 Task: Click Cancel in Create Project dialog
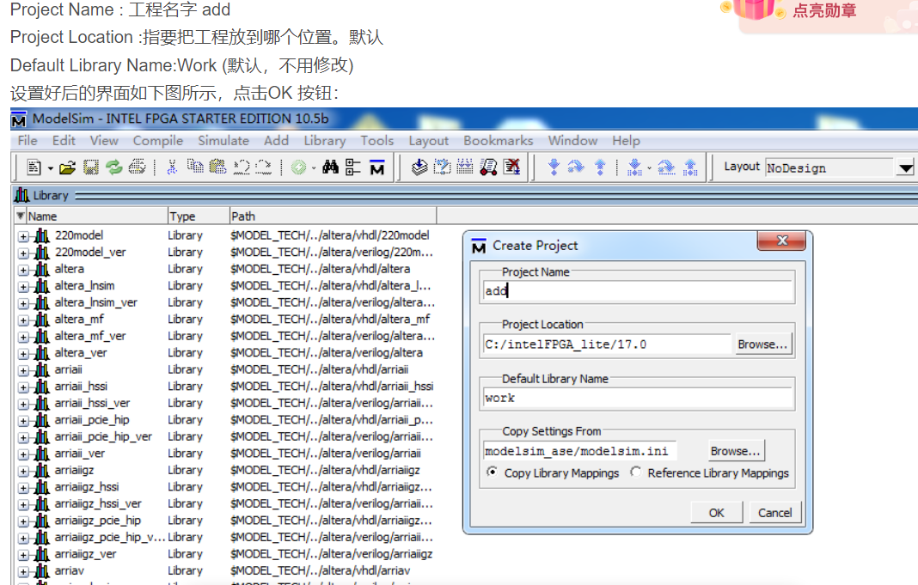774,513
